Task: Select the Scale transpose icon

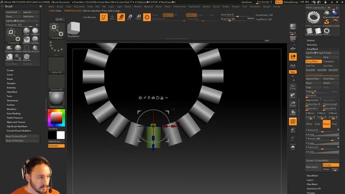Action: click(129, 17)
